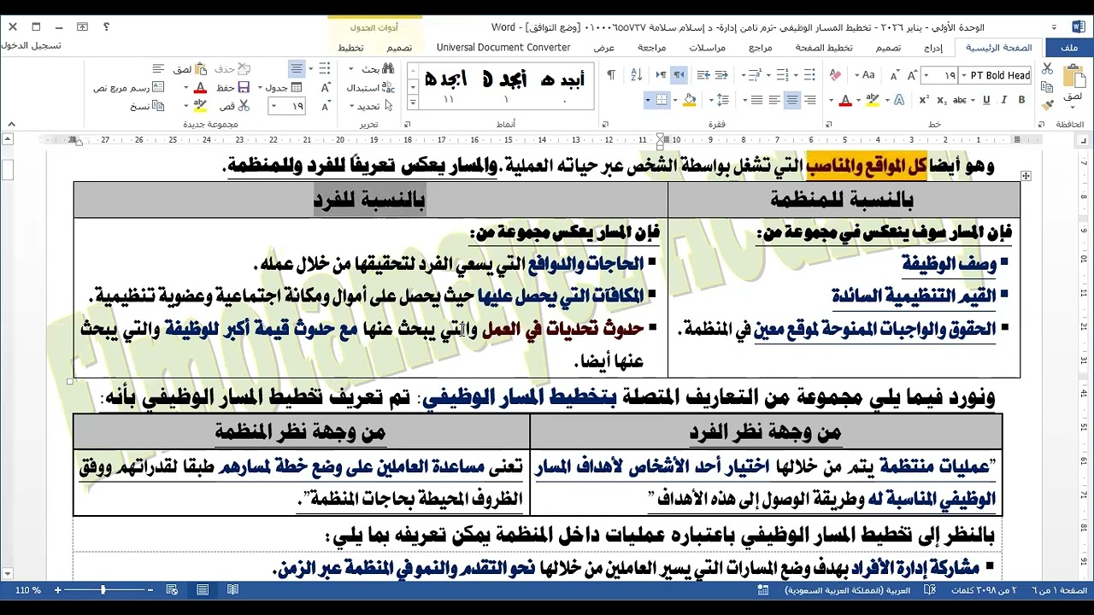Click the large Grow Font icon beside font size 19

point(912,75)
